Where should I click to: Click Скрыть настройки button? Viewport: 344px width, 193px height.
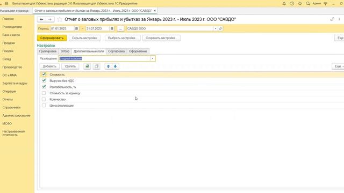(84, 38)
